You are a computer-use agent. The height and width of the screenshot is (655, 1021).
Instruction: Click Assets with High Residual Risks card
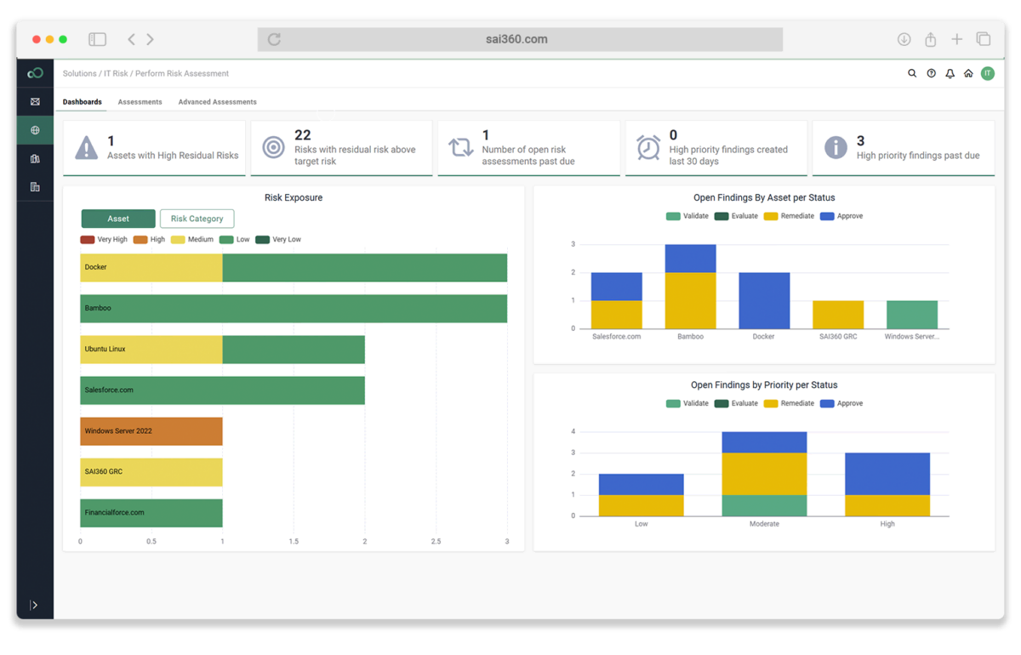click(154, 148)
